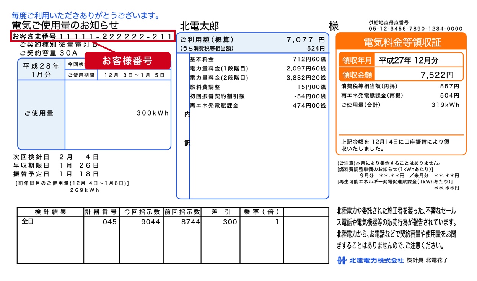Click the Hokuriku Electric Power company logo
The image size is (477, 281).
click(x=370, y=261)
